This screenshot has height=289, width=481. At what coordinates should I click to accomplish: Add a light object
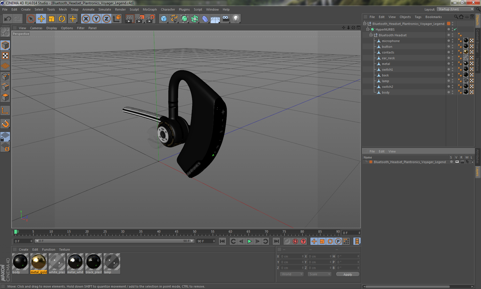point(236,19)
